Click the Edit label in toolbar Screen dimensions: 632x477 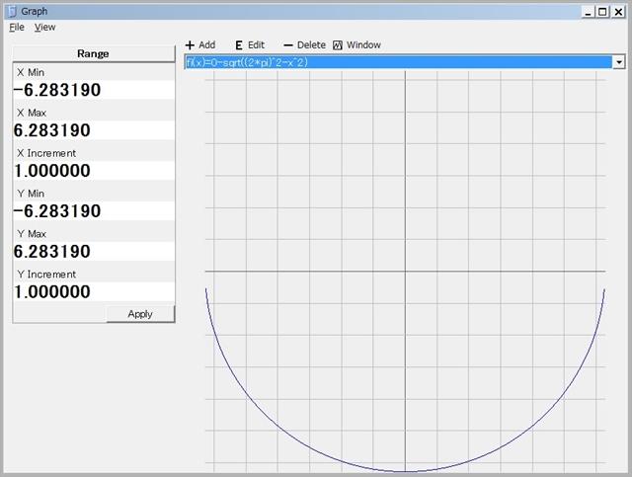point(256,45)
